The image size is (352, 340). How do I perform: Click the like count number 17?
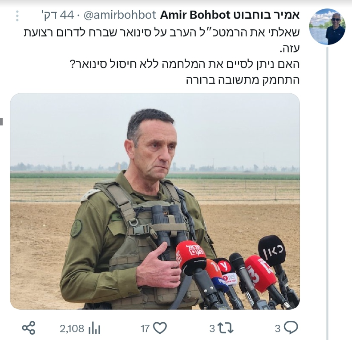[145, 329]
